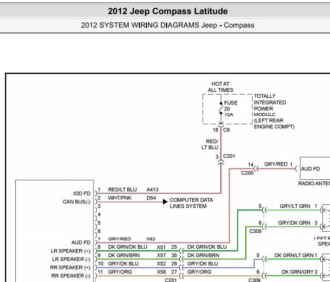Click the 'X51' circuit code
Image resolution: width=330 pixels, height=282 pixels.
click(161, 247)
